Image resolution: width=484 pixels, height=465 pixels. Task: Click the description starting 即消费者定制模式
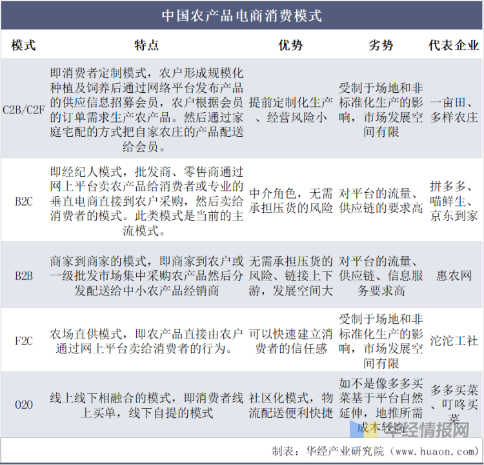coord(146,110)
